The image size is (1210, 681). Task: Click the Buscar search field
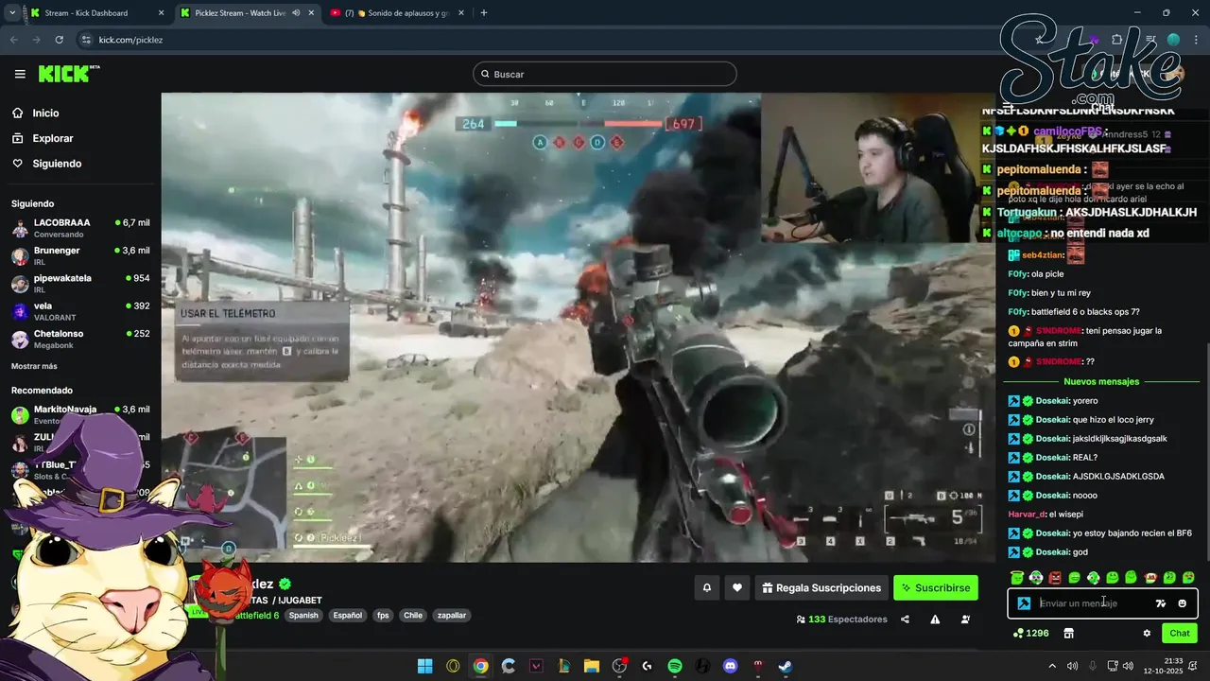point(605,74)
